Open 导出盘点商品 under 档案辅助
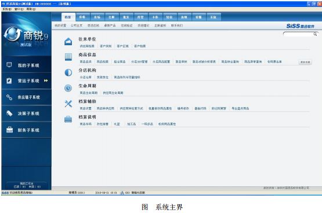322x213 pixels. (x=240, y=108)
